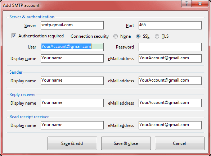
Task: Click the User field with highlighted email
Action: tap(72, 47)
